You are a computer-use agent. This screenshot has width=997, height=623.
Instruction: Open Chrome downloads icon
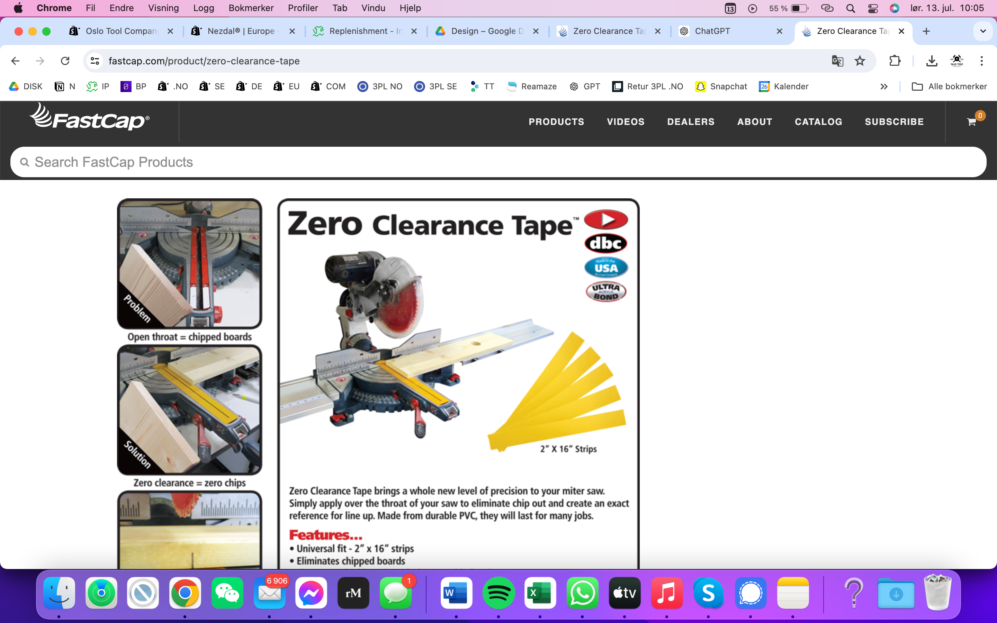click(x=932, y=61)
